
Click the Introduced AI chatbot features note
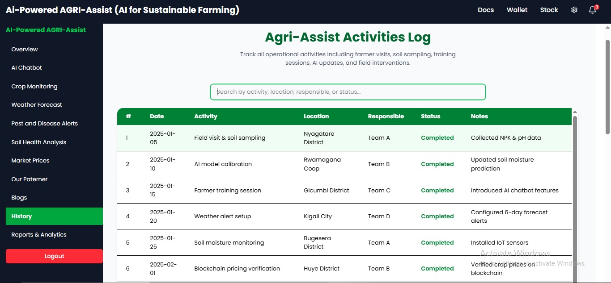[x=515, y=191]
